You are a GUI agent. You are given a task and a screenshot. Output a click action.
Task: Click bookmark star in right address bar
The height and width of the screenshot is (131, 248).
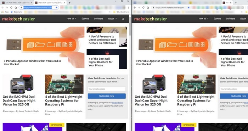pos(188,7)
